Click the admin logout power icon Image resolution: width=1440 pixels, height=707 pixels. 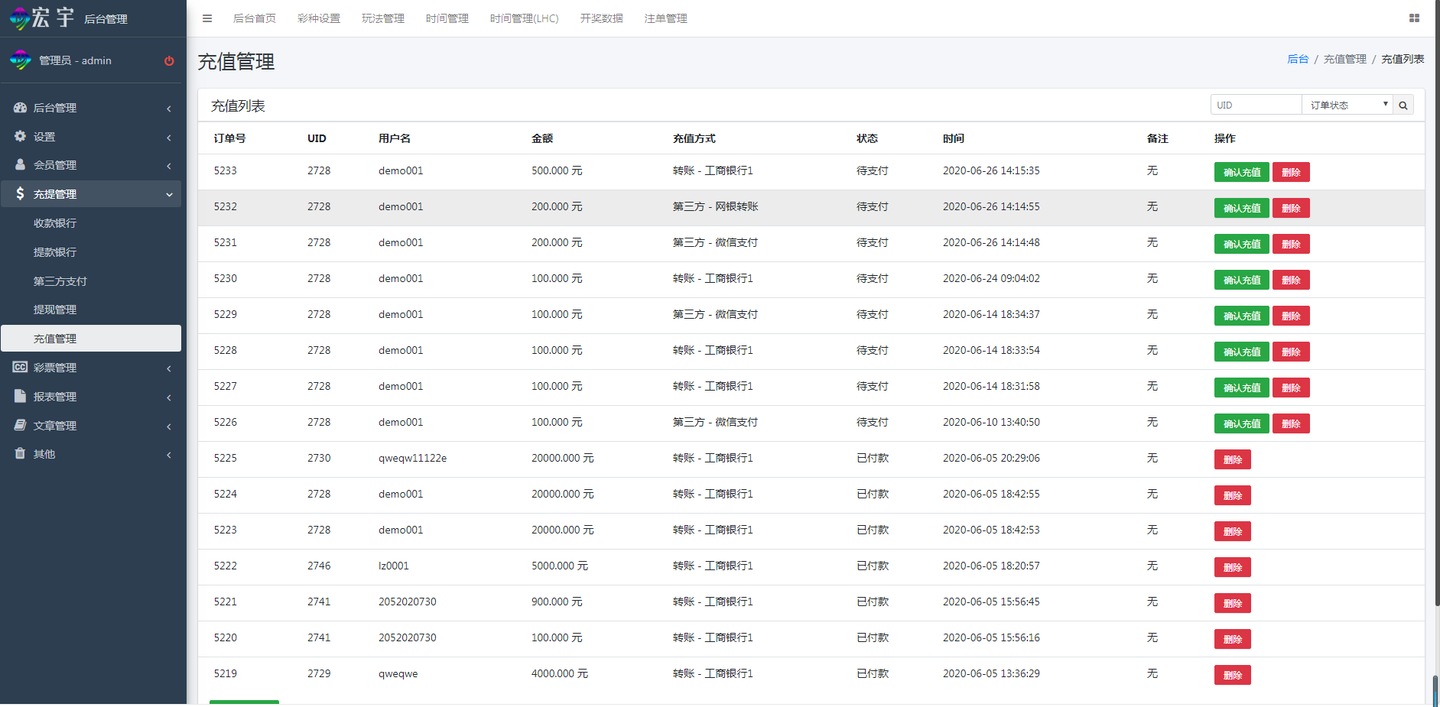tap(169, 61)
